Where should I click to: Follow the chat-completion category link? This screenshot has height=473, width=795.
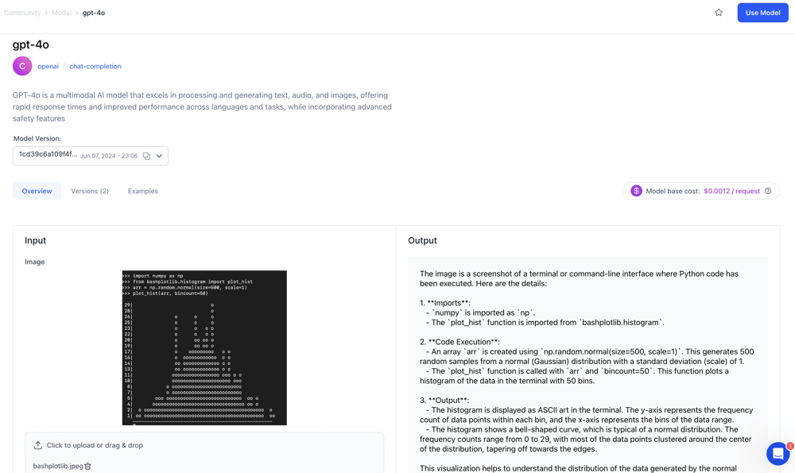click(95, 66)
